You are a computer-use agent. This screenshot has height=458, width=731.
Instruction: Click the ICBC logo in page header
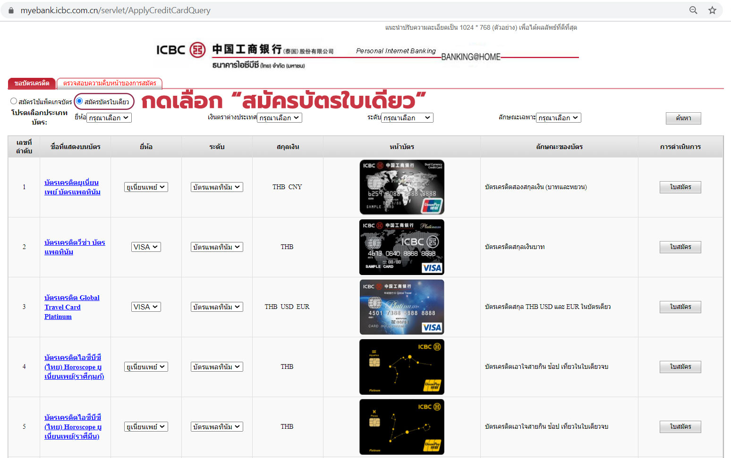pos(181,50)
